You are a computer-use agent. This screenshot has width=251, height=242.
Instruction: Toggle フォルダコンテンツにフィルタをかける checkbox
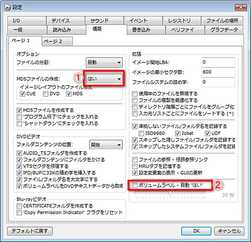pos(19,160)
